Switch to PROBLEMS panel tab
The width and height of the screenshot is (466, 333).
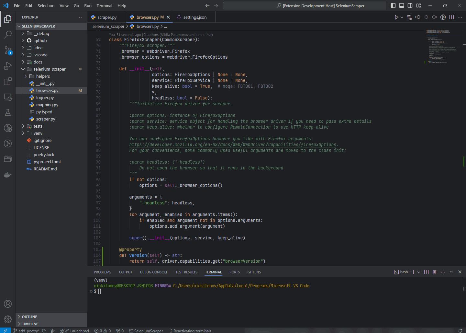pos(103,272)
